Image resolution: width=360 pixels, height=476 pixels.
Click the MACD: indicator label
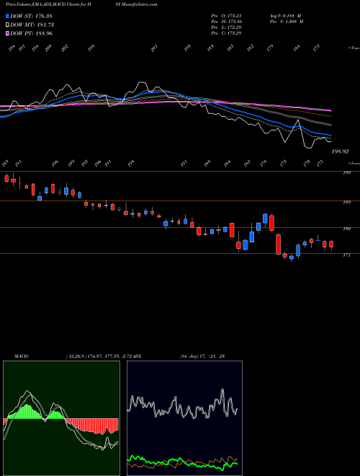pyautogui.click(x=21, y=356)
